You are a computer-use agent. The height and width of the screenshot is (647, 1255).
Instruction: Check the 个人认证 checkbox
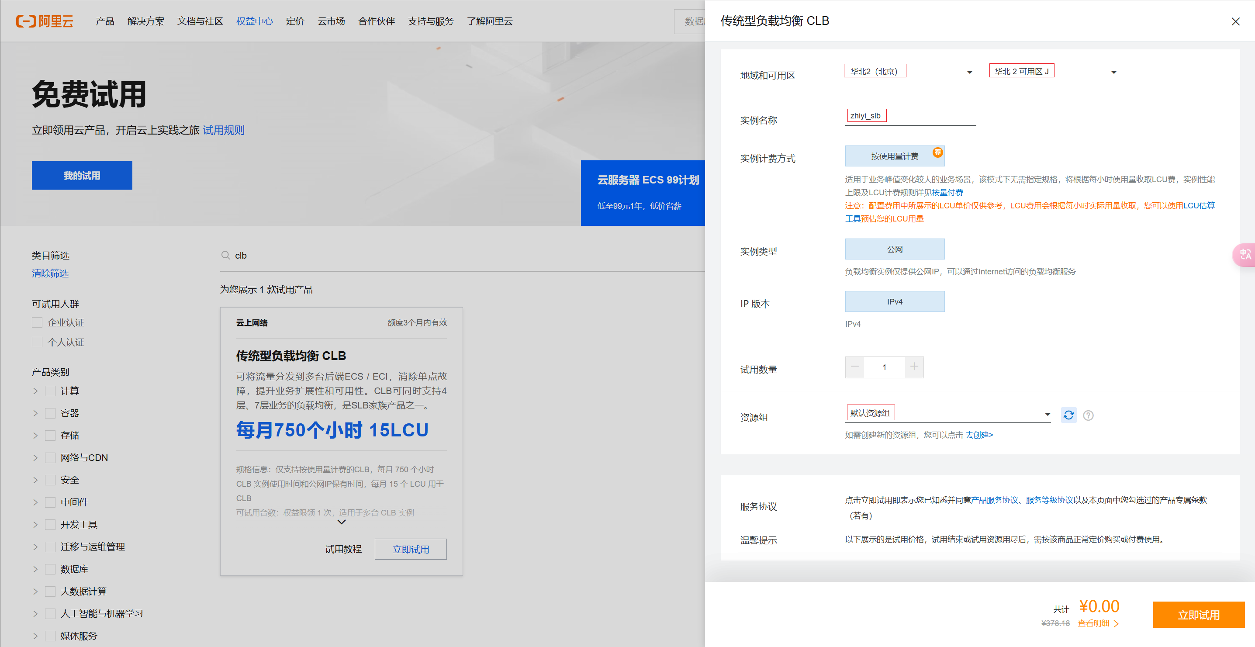[x=37, y=342]
